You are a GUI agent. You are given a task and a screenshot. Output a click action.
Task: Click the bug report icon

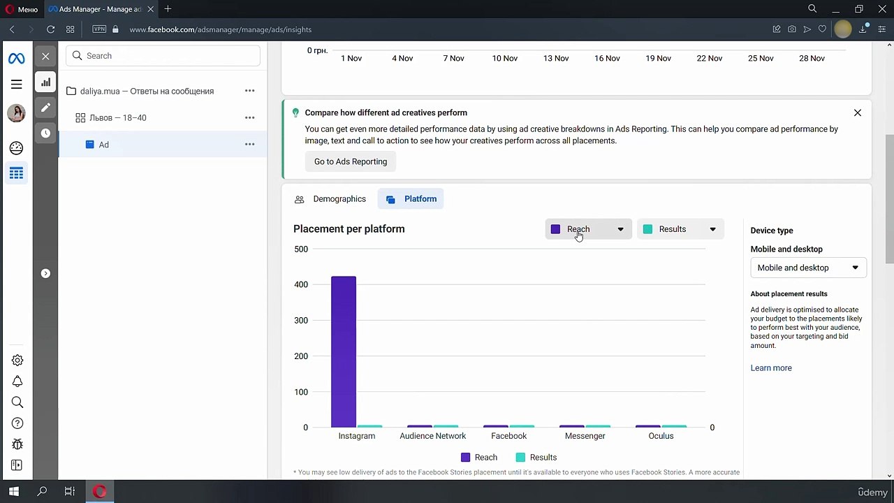click(17, 444)
